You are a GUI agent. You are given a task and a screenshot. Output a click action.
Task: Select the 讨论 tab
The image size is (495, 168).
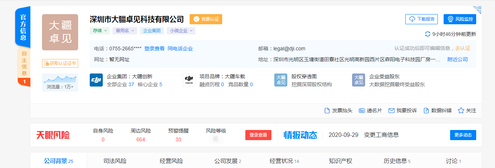pyautogui.click(x=453, y=161)
